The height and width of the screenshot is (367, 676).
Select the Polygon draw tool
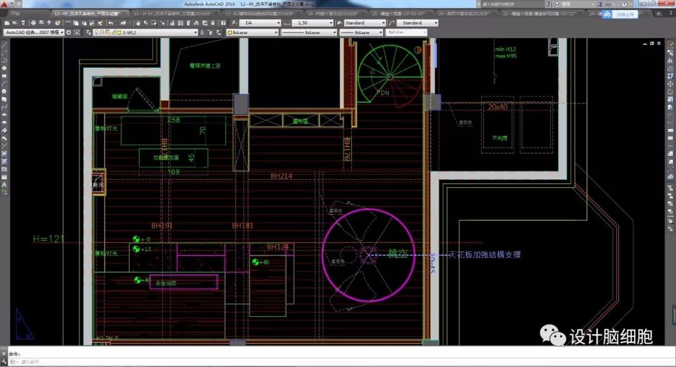pyautogui.click(x=4, y=68)
